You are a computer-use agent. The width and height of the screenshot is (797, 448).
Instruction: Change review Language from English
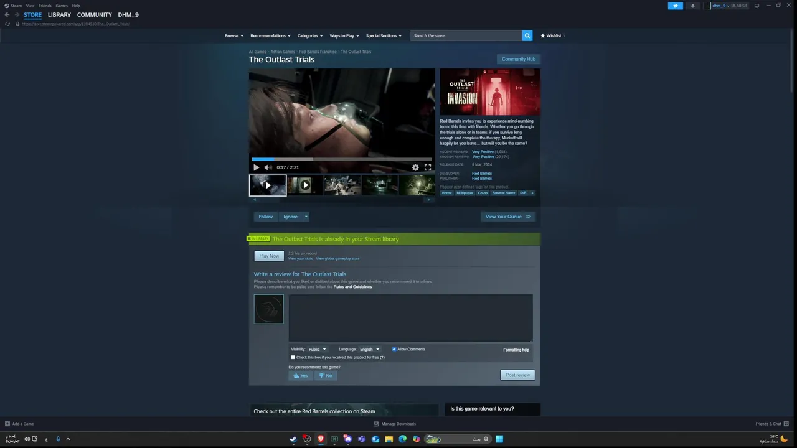pyautogui.click(x=369, y=349)
